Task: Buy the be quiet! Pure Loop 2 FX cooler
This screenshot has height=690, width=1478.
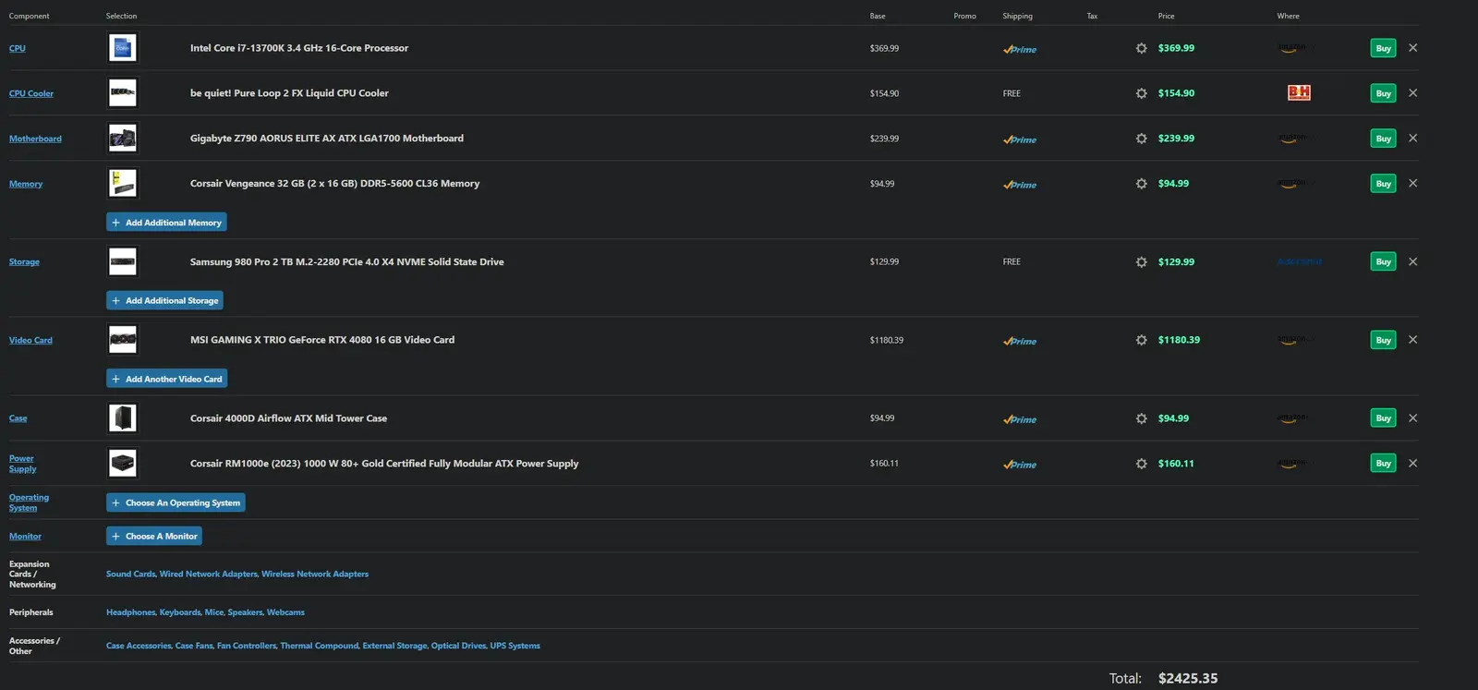Action: click(1383, 93)
